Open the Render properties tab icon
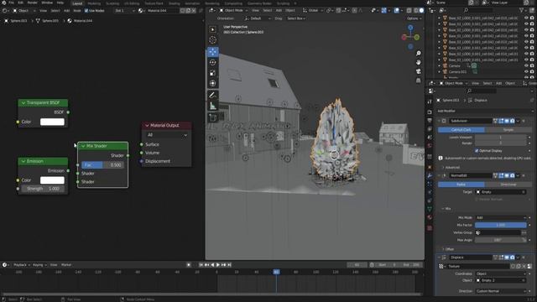 [x=430, y=112]
